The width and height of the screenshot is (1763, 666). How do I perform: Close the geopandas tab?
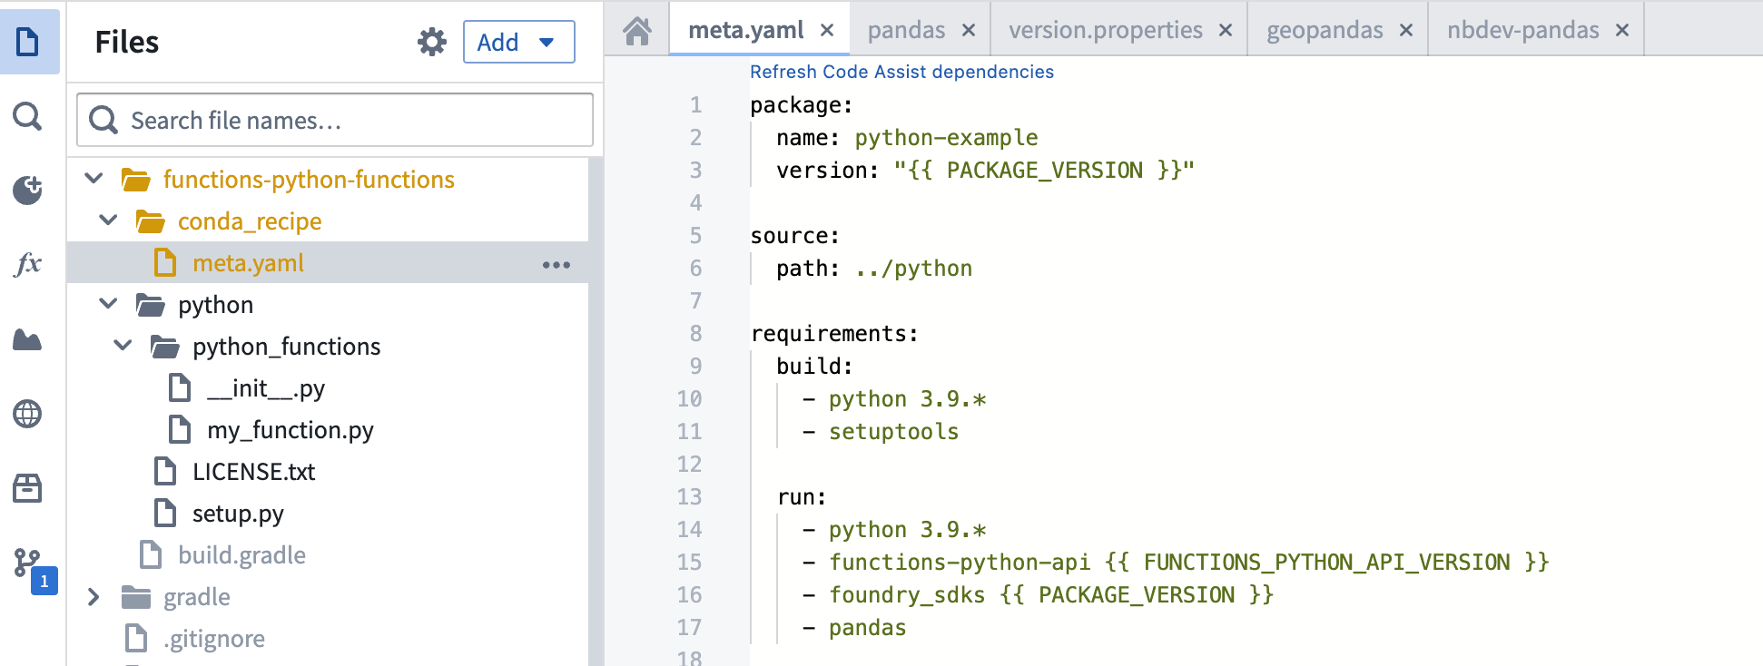(1406, 30)
